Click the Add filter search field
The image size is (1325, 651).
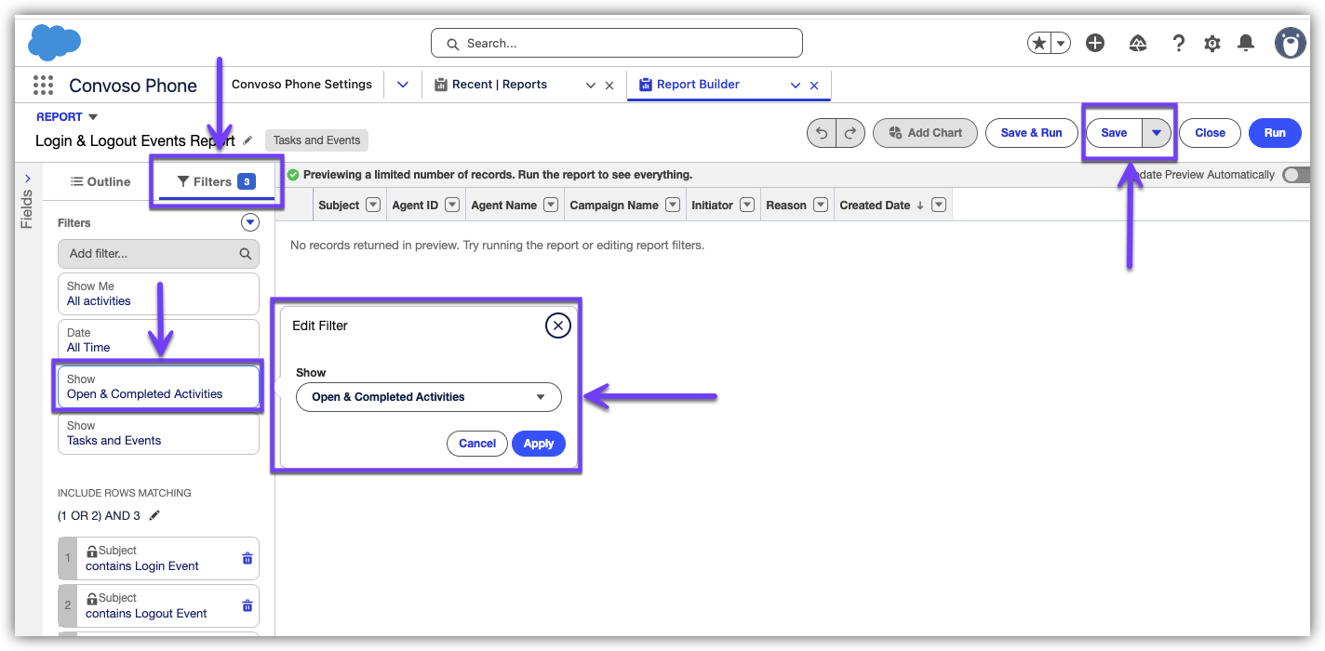pyautogui.click(x=149, y=254)
